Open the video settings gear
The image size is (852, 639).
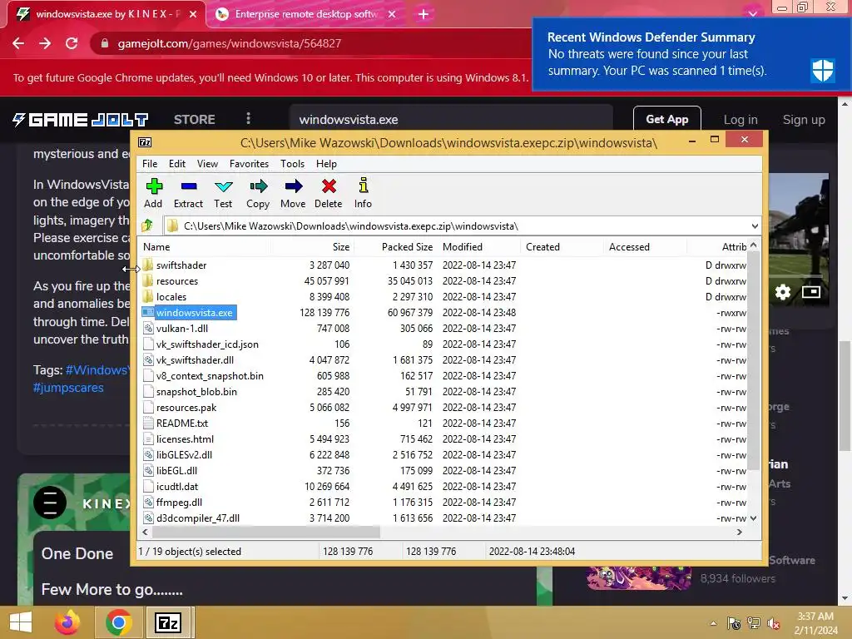782,292
